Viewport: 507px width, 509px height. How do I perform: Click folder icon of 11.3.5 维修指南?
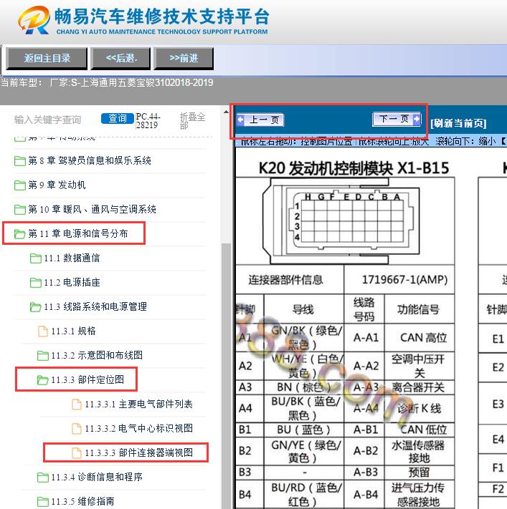[43, 502]
